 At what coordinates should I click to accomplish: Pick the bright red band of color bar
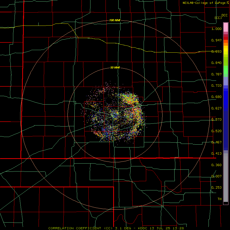[226, 38]
